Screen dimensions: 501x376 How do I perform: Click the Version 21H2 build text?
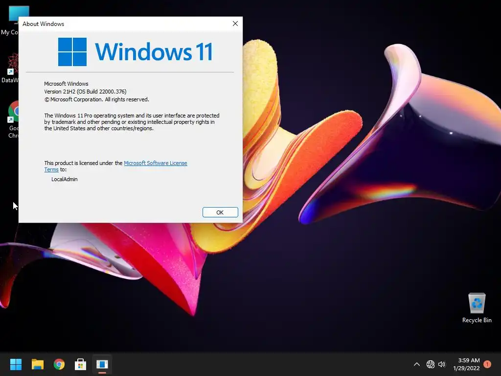85,92
